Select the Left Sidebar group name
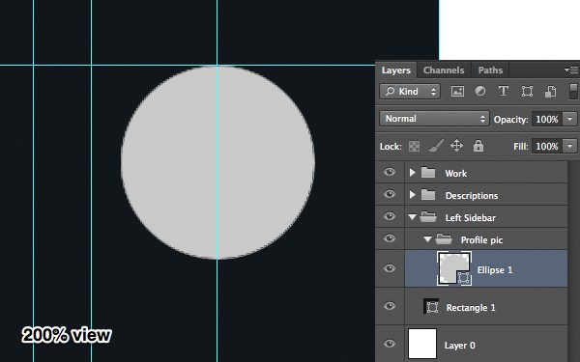 point(471,217)
